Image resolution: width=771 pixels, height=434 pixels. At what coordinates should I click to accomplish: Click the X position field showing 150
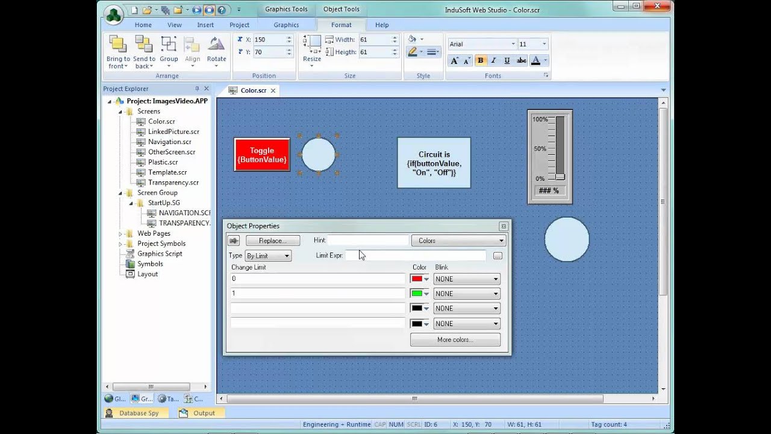[269, 39]
